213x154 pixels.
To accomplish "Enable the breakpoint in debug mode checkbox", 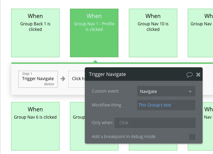I will coord(192,137).
